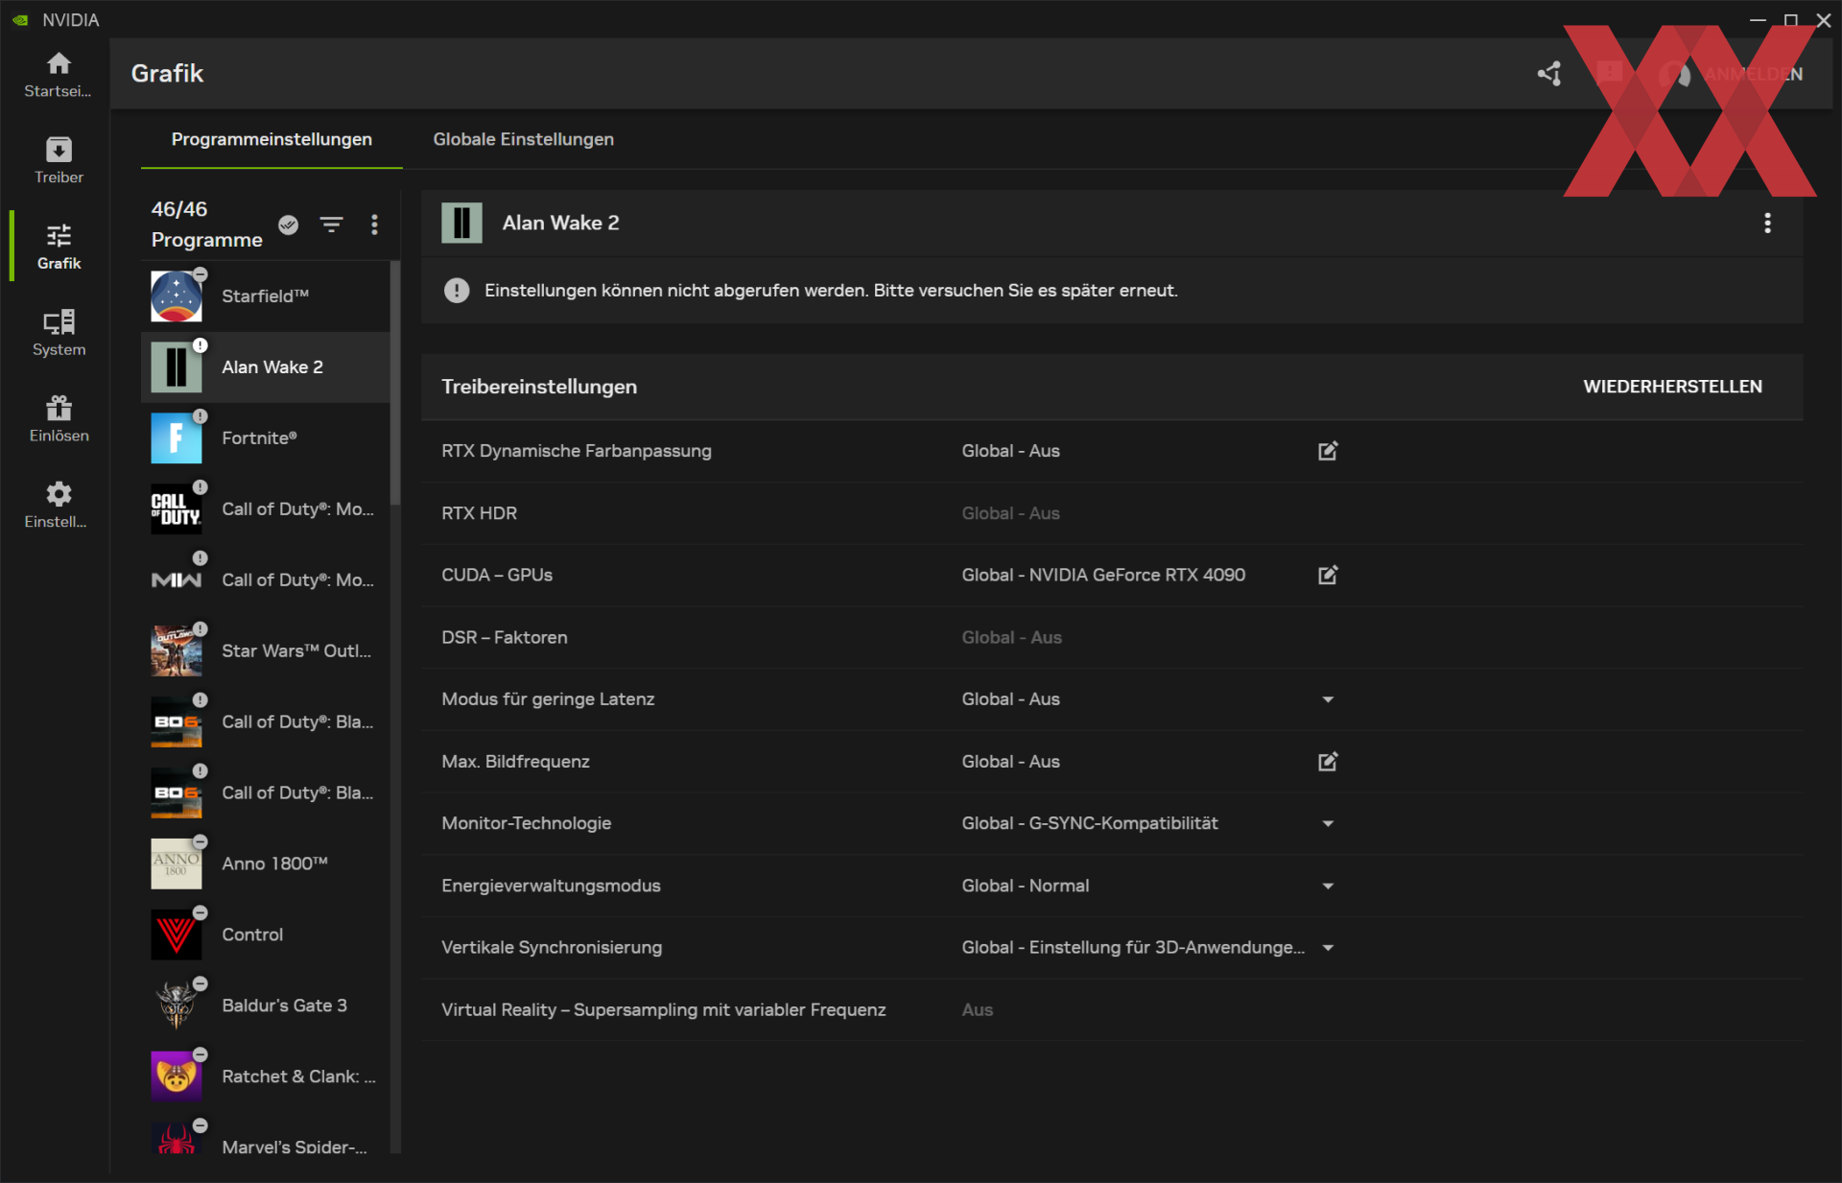Viewport: 1842px width, 1183px height.
Task: Expand Modus für geringe Latenz dropdown
Action: click(x=1328, y=699)
